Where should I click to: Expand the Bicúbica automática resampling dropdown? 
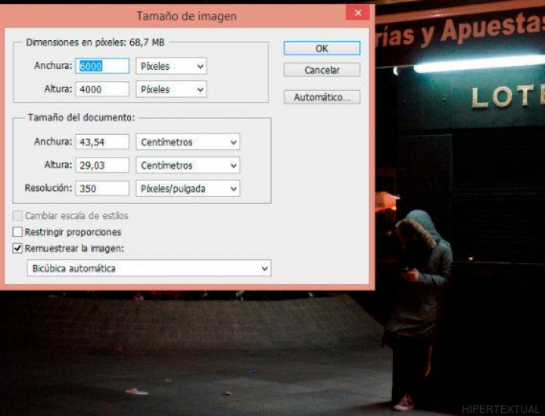[x=148, y=268]
